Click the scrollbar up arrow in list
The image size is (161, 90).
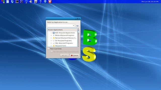[78, 28]
